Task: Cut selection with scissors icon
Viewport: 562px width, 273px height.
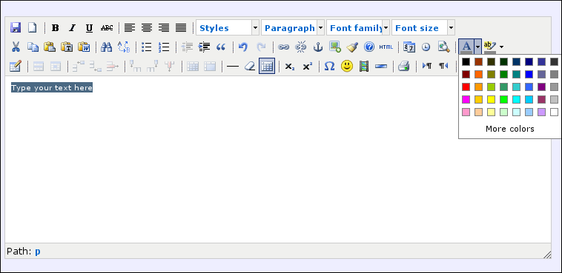Action: click(16, 47)
